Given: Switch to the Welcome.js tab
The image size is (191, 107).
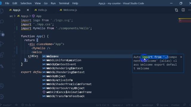Looking at the screenshot, I should click(70, 10).
